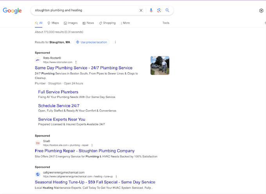Switch to the Maps tab
266x194 pixels.
pos(53,23)
